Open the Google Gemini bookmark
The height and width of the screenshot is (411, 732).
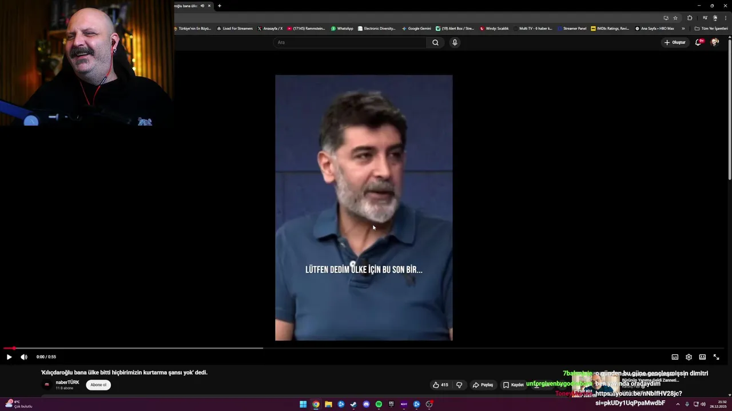416,29
